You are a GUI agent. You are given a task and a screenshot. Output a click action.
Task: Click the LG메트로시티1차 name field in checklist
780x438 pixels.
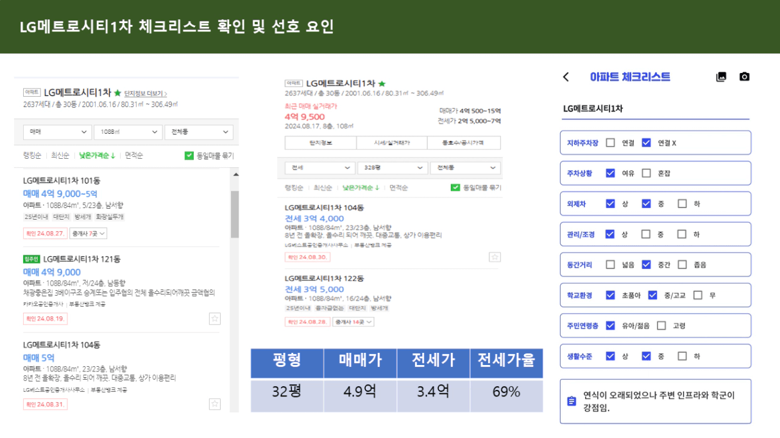click(656, 109)
